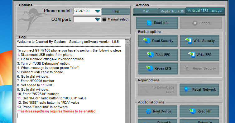The image size is (235, 123).
Task: Switch to the Main tab
Action: tap(146, 11)
